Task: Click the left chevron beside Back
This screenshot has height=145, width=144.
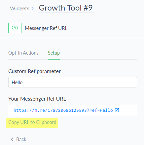Action: tap(12, 139)
